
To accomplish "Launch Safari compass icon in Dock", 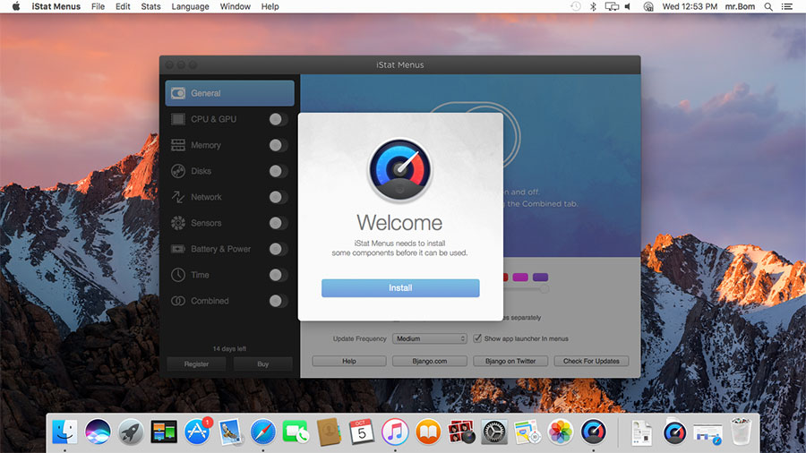I will tap(262, 432).
